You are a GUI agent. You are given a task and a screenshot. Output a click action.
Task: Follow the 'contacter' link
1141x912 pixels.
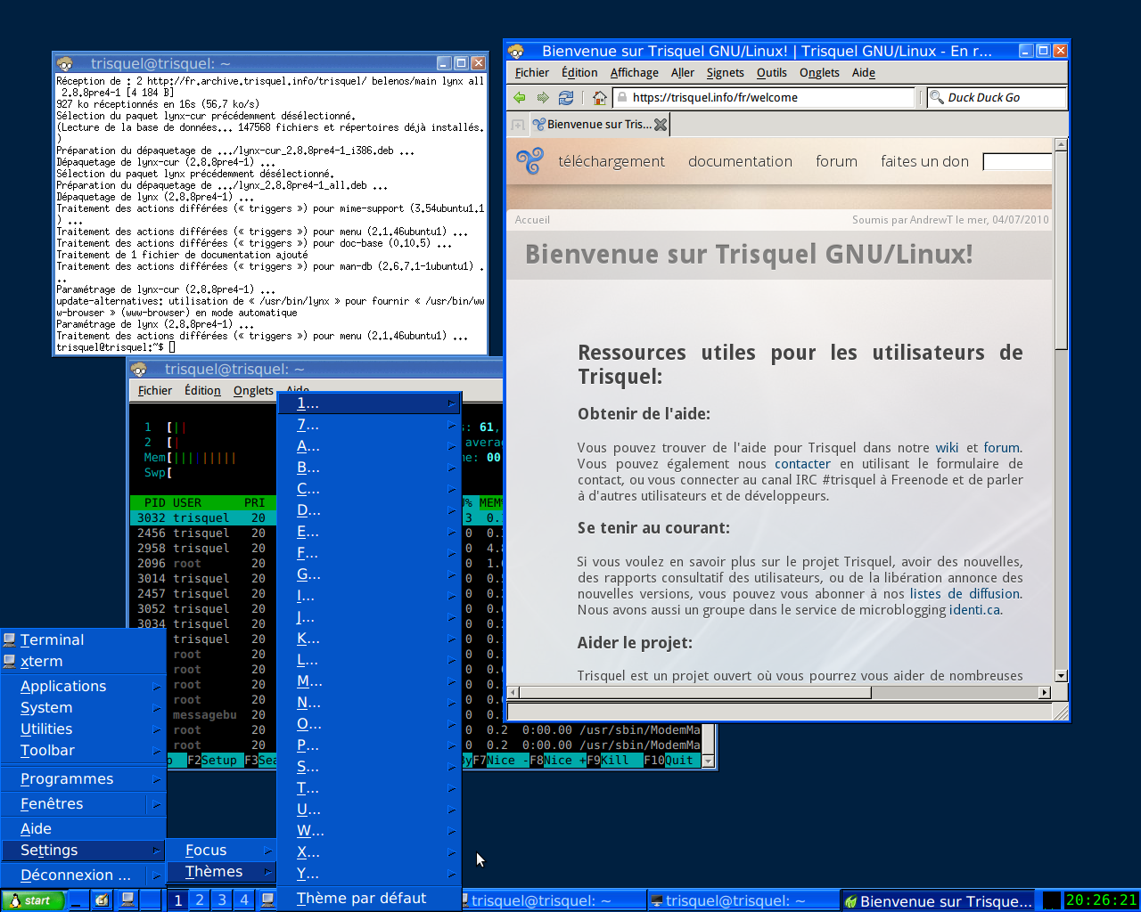pyautogui.click(x=802, y=464)
